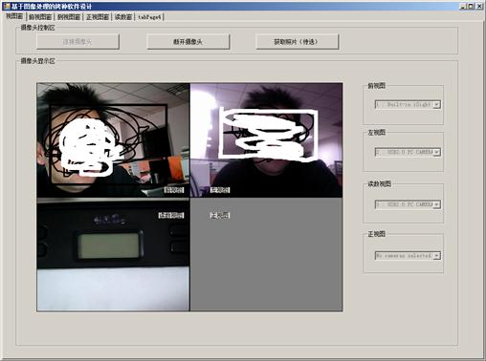
Task: Open the tabPage4 tab
Action: 149,17
